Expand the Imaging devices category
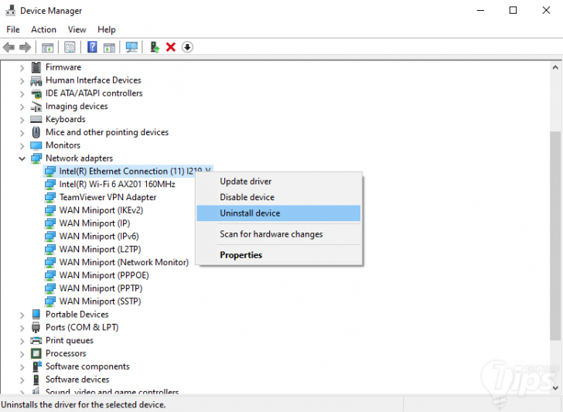 coord(22,107)
